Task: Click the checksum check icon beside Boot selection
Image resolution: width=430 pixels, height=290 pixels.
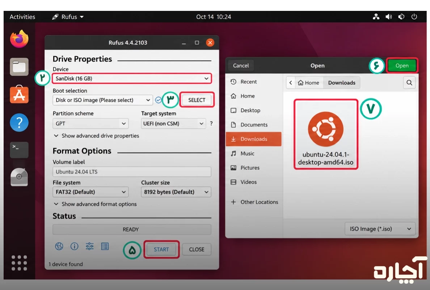Action: click(x=158, y=100)
